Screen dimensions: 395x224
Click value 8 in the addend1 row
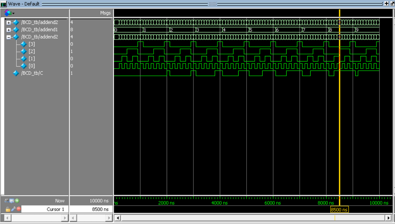[x=72, y=30]
